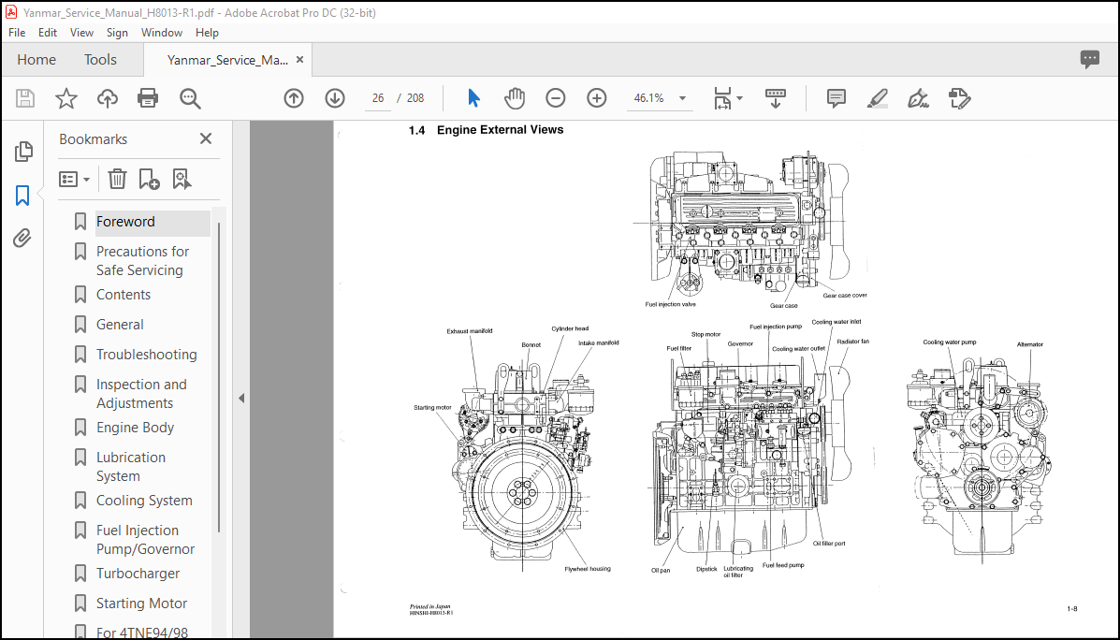Screen dimensions: 1120x640
Task: Close the Yanmar_Service_Ma... document tab
Action: [x=300, y=60]
